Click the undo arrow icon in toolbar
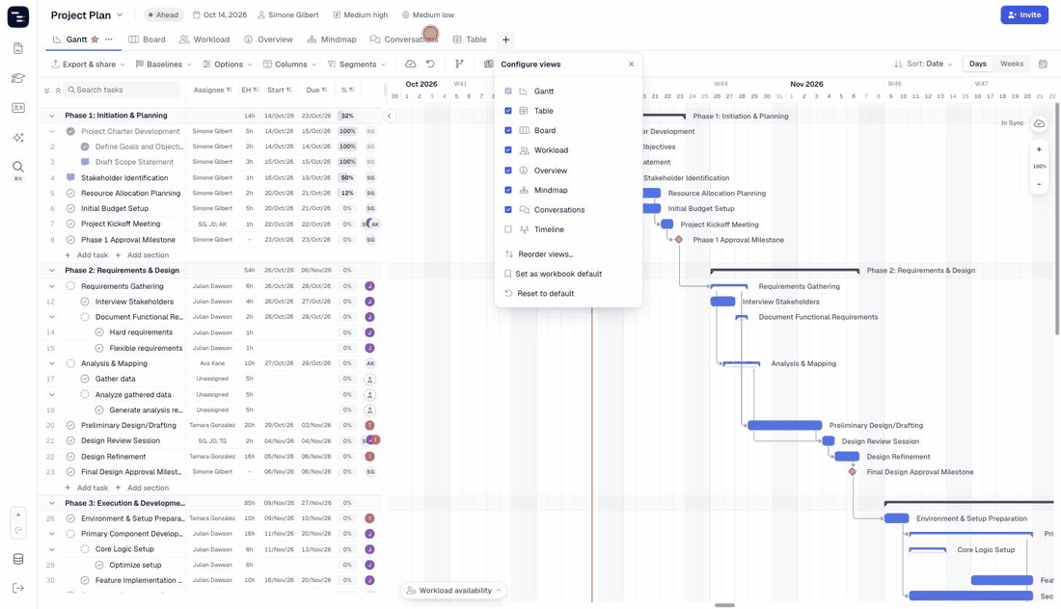1061x609 pixels. pyautogui.click(x=429, y=65)
